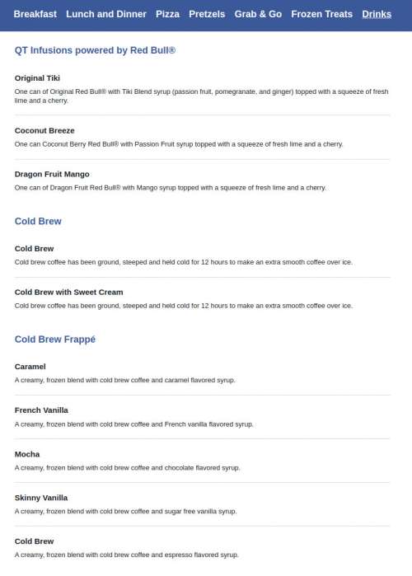Image resolution: width=412 pixels, height=576 pixels.
Task: Choose the Coconut Breeze drink title
Action: [x=44, y=131]
